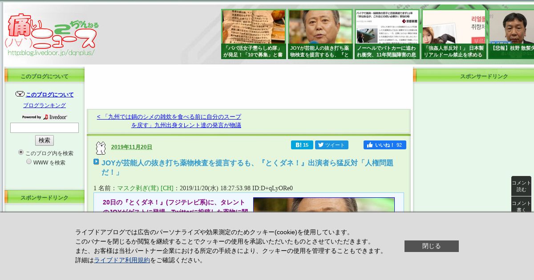This screenshot has height=280, width=534.
Task: Click the Twitter ツイート button
Action: coord(332,145)
